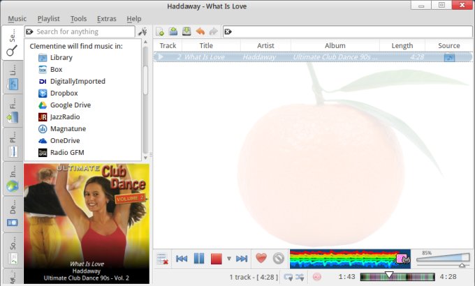The height and width of the screenshot is (286, 475).
Task: Open the Music menu
Action: pyautogui.click(x=17, y=19)
